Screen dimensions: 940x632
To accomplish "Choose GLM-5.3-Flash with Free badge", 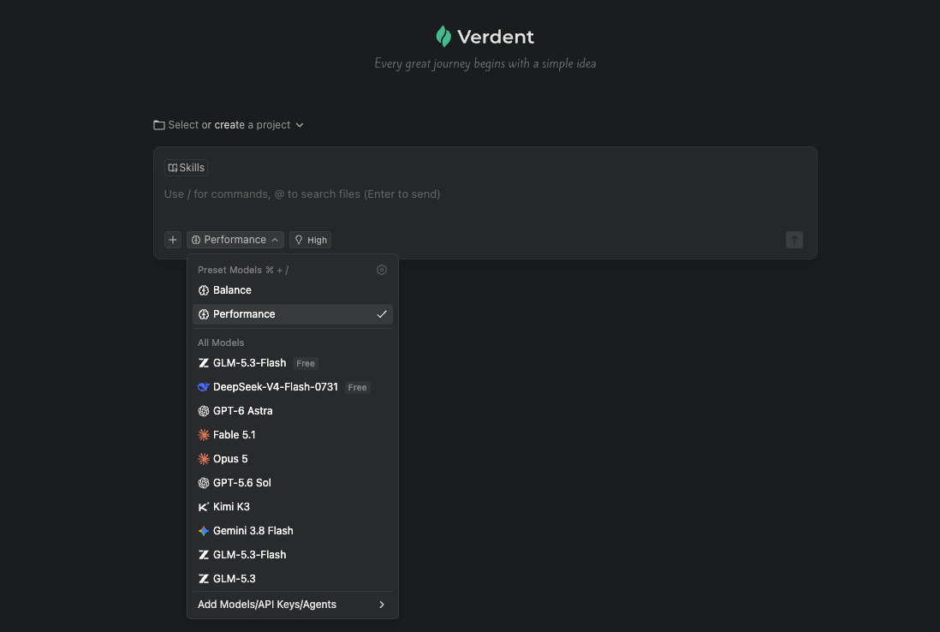I will point(293,363).
